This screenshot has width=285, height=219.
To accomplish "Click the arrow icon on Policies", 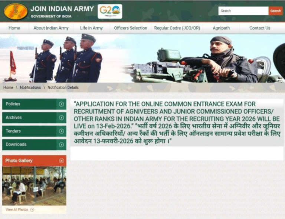I will 62,104.
